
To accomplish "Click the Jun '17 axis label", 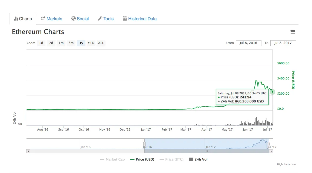I will 248,129.
